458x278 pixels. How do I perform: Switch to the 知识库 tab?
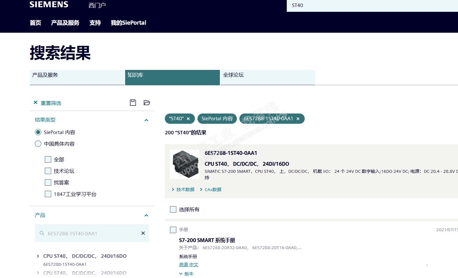point(173,78)
